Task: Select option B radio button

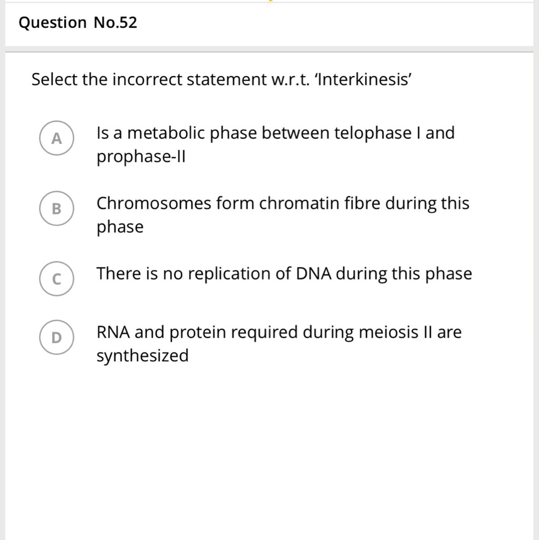Action: tap(56, 208)
